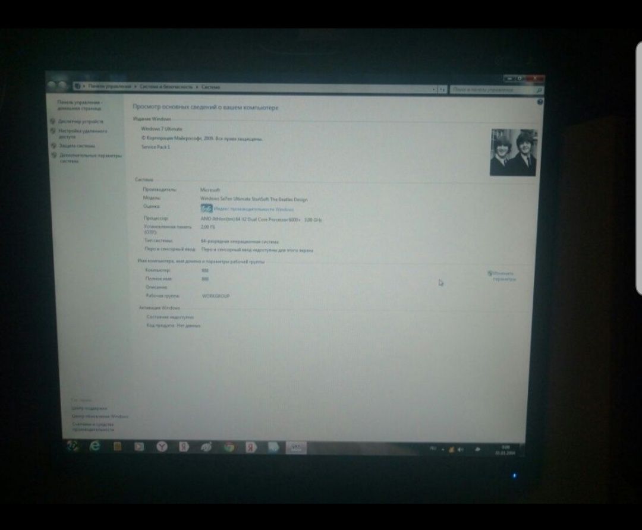Click the Windows Se7en Ultimate StartSoft model text

tap(254, 199)
